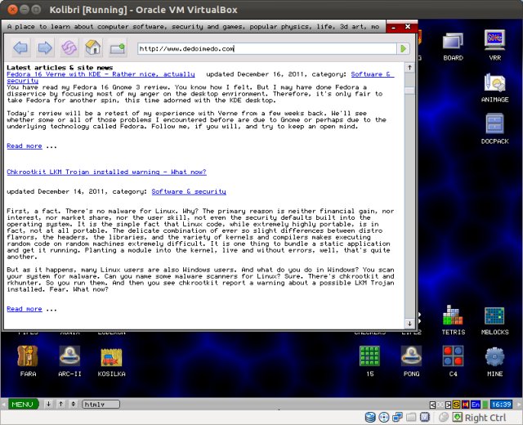Open the green MENU button in taskbar
Screen dimensions: 523x425
tap(22, 404)
